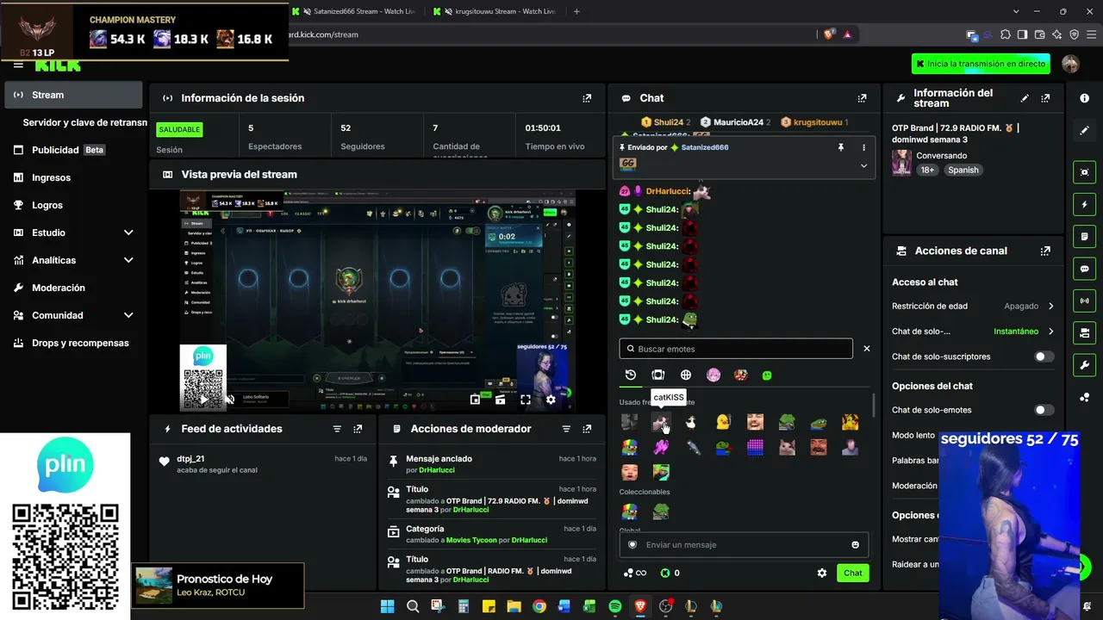Click the broadcast signal icon in right rail
The width and height of the screenshot is (1103, 620).
click(x=1084, y=301)
